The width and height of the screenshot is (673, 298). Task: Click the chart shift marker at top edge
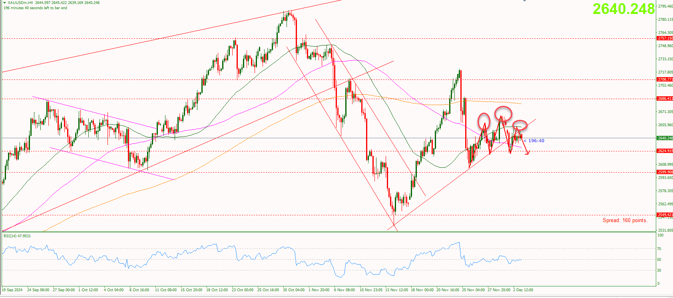coord(525,1)
